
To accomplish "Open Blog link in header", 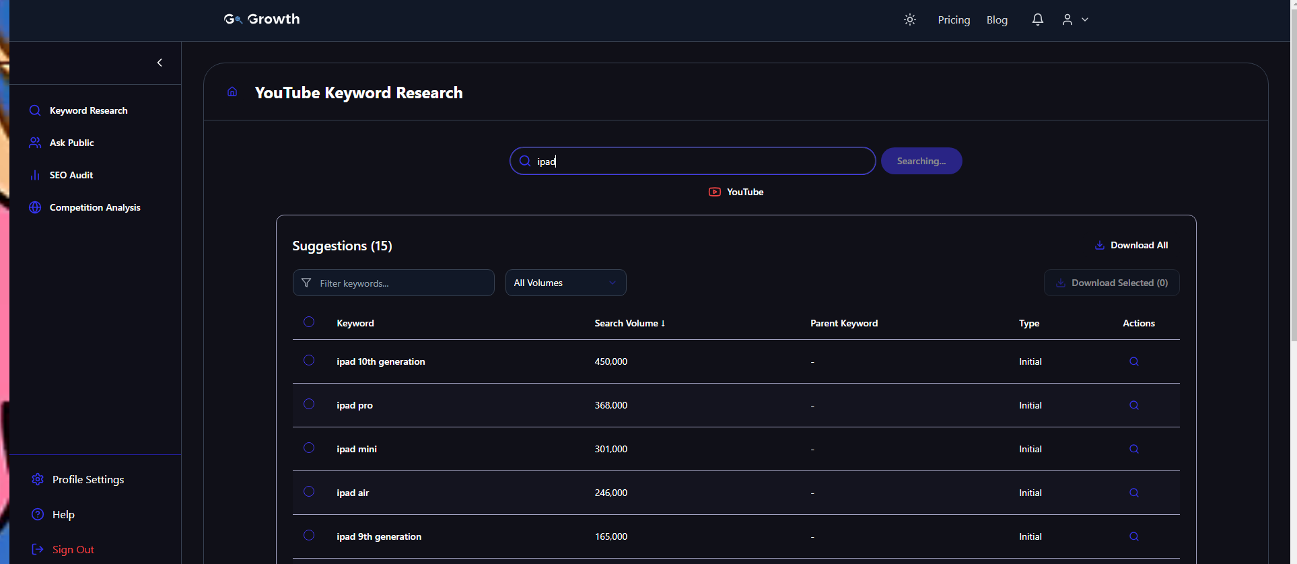I will point(997,20).
